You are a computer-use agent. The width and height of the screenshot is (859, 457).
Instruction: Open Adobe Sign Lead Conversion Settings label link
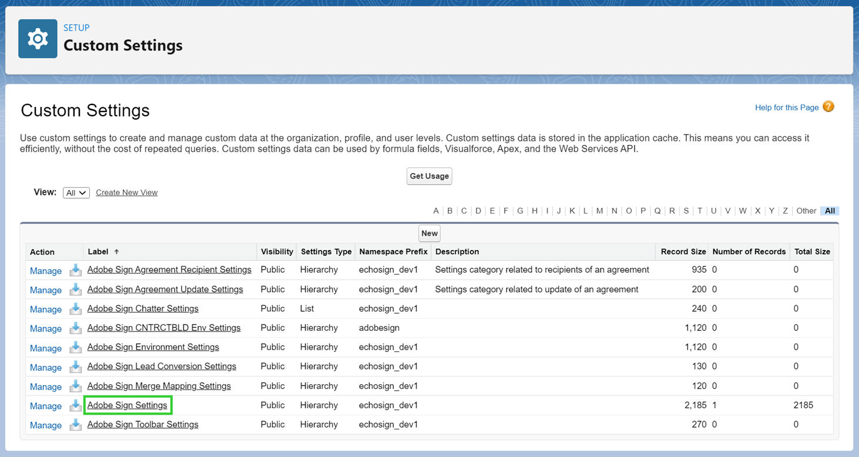[162, 367]
